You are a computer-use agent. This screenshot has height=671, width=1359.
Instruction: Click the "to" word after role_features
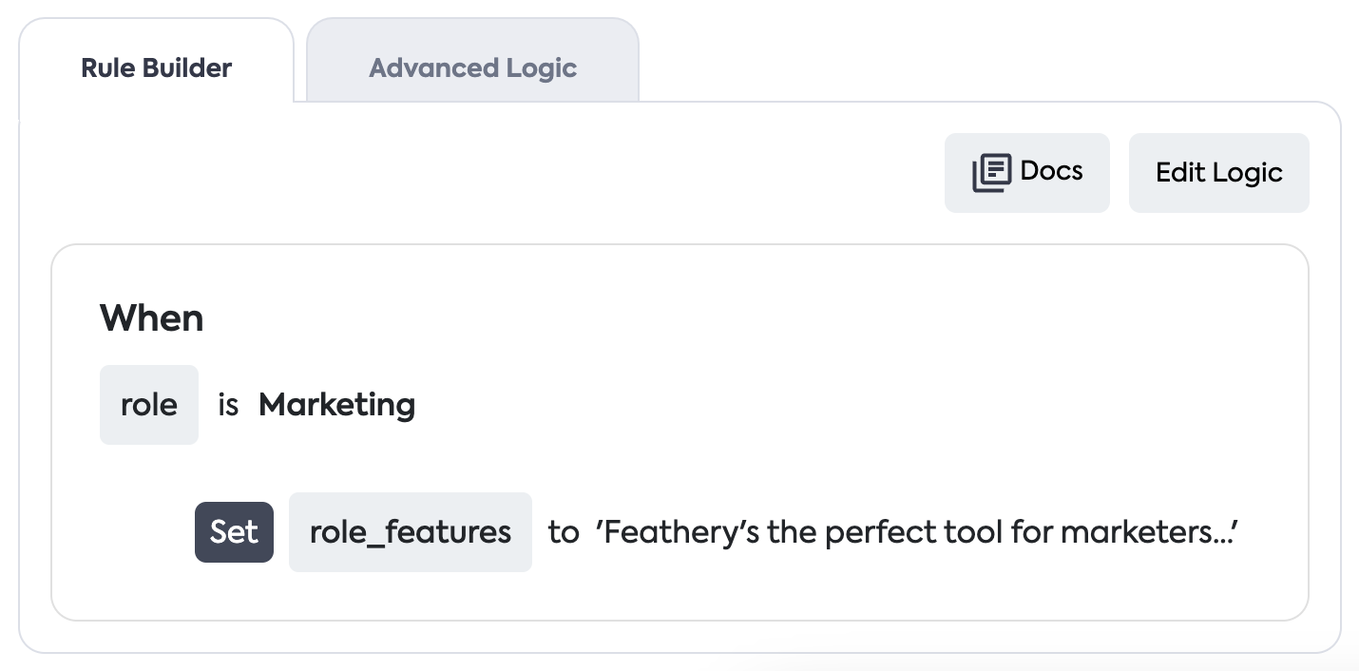click(564, 532)
